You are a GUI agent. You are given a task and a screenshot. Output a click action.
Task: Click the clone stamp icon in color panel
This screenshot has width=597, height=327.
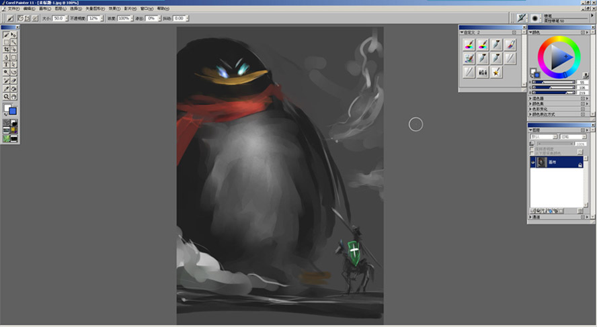coord(586,76)
